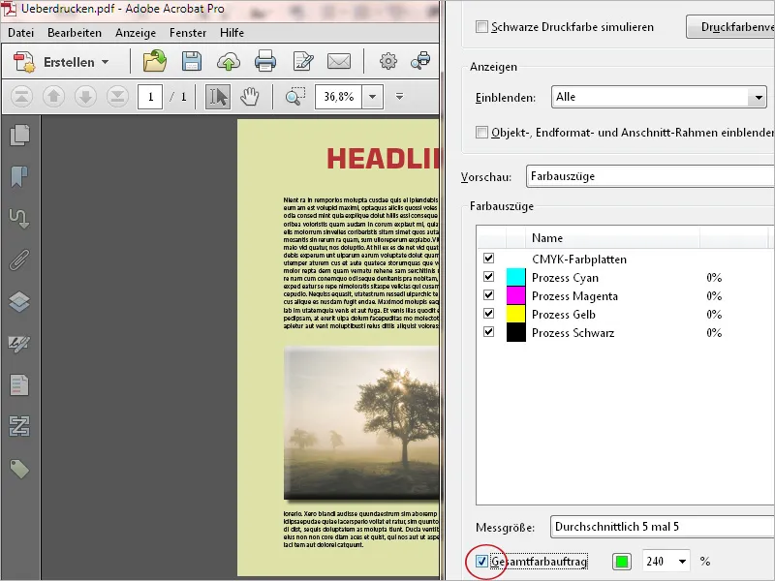Screen dimensions: 775x581
Task: Open the zoom percentage dropdown arrow
Action: (x=373, y=97)
